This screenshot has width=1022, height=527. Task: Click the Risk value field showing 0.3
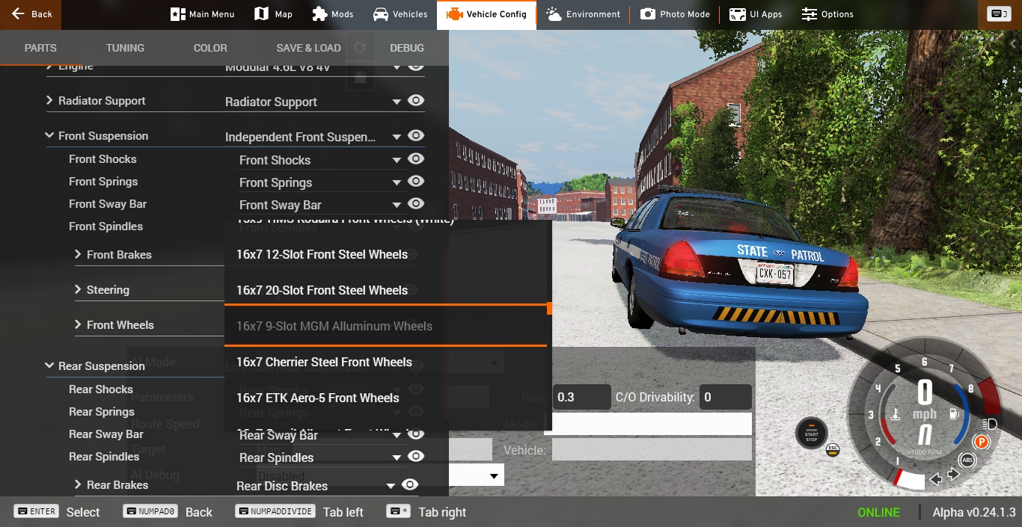[581, 397]
